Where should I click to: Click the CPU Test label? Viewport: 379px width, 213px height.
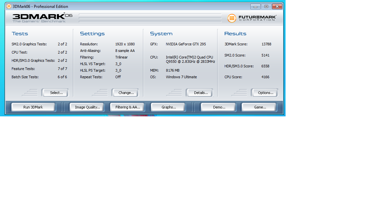click(19, 52)
